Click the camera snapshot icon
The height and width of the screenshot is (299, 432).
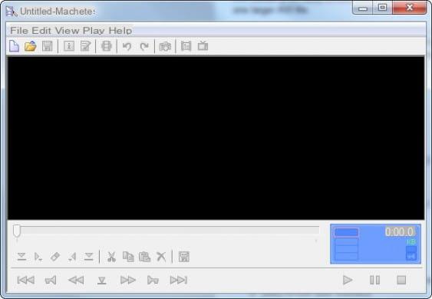[x=165, y=46]
